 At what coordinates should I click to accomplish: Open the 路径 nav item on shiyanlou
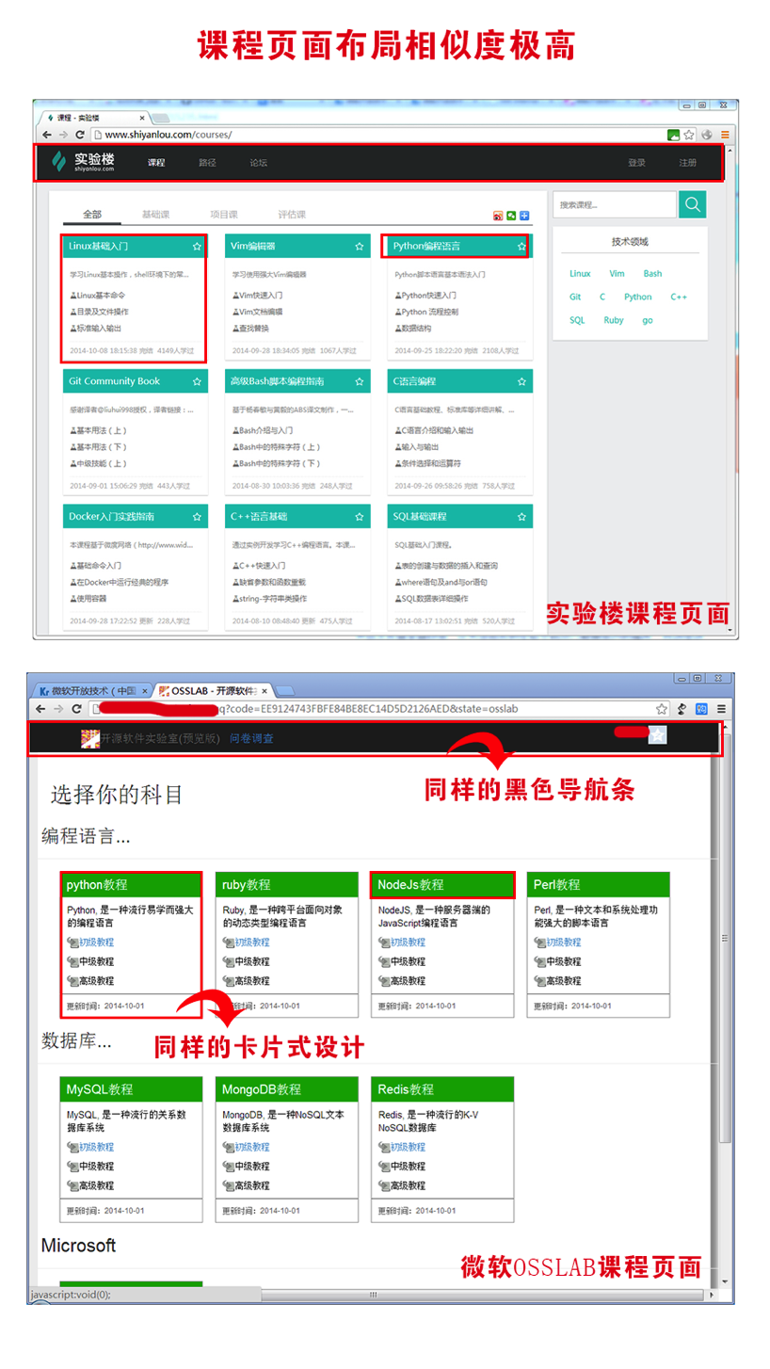pyautogui.click(x=207, y=163)
